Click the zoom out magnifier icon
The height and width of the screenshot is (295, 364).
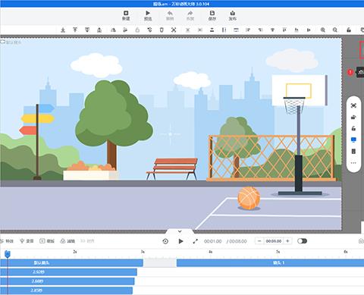click(335, 30)
